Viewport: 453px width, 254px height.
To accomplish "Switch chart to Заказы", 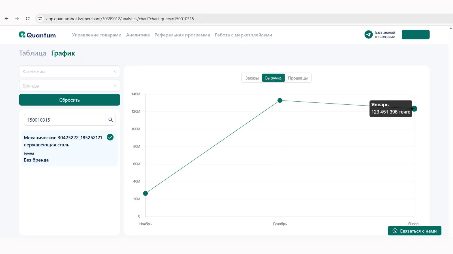I will (x=252, y=78).
